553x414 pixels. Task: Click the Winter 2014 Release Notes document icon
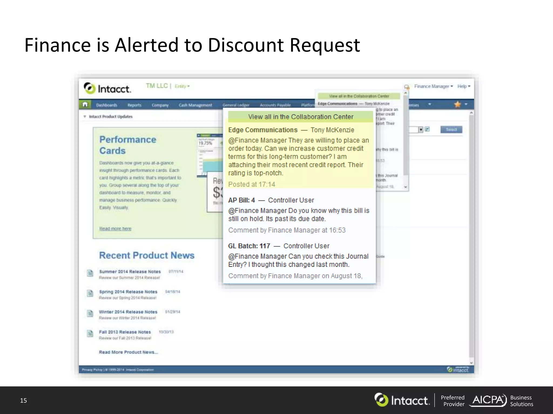pyautogui.click(x=90, y=313)
